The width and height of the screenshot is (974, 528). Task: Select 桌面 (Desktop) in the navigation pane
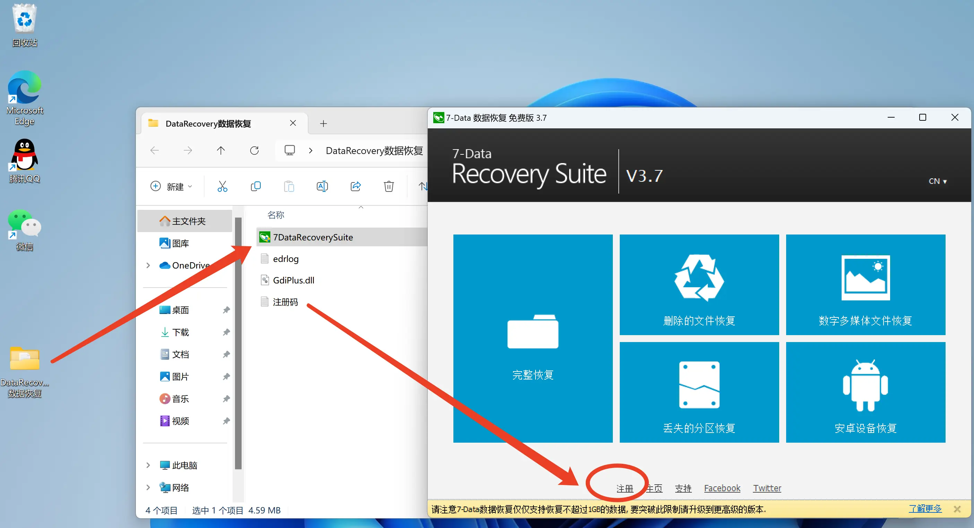(x=180, y=310)
